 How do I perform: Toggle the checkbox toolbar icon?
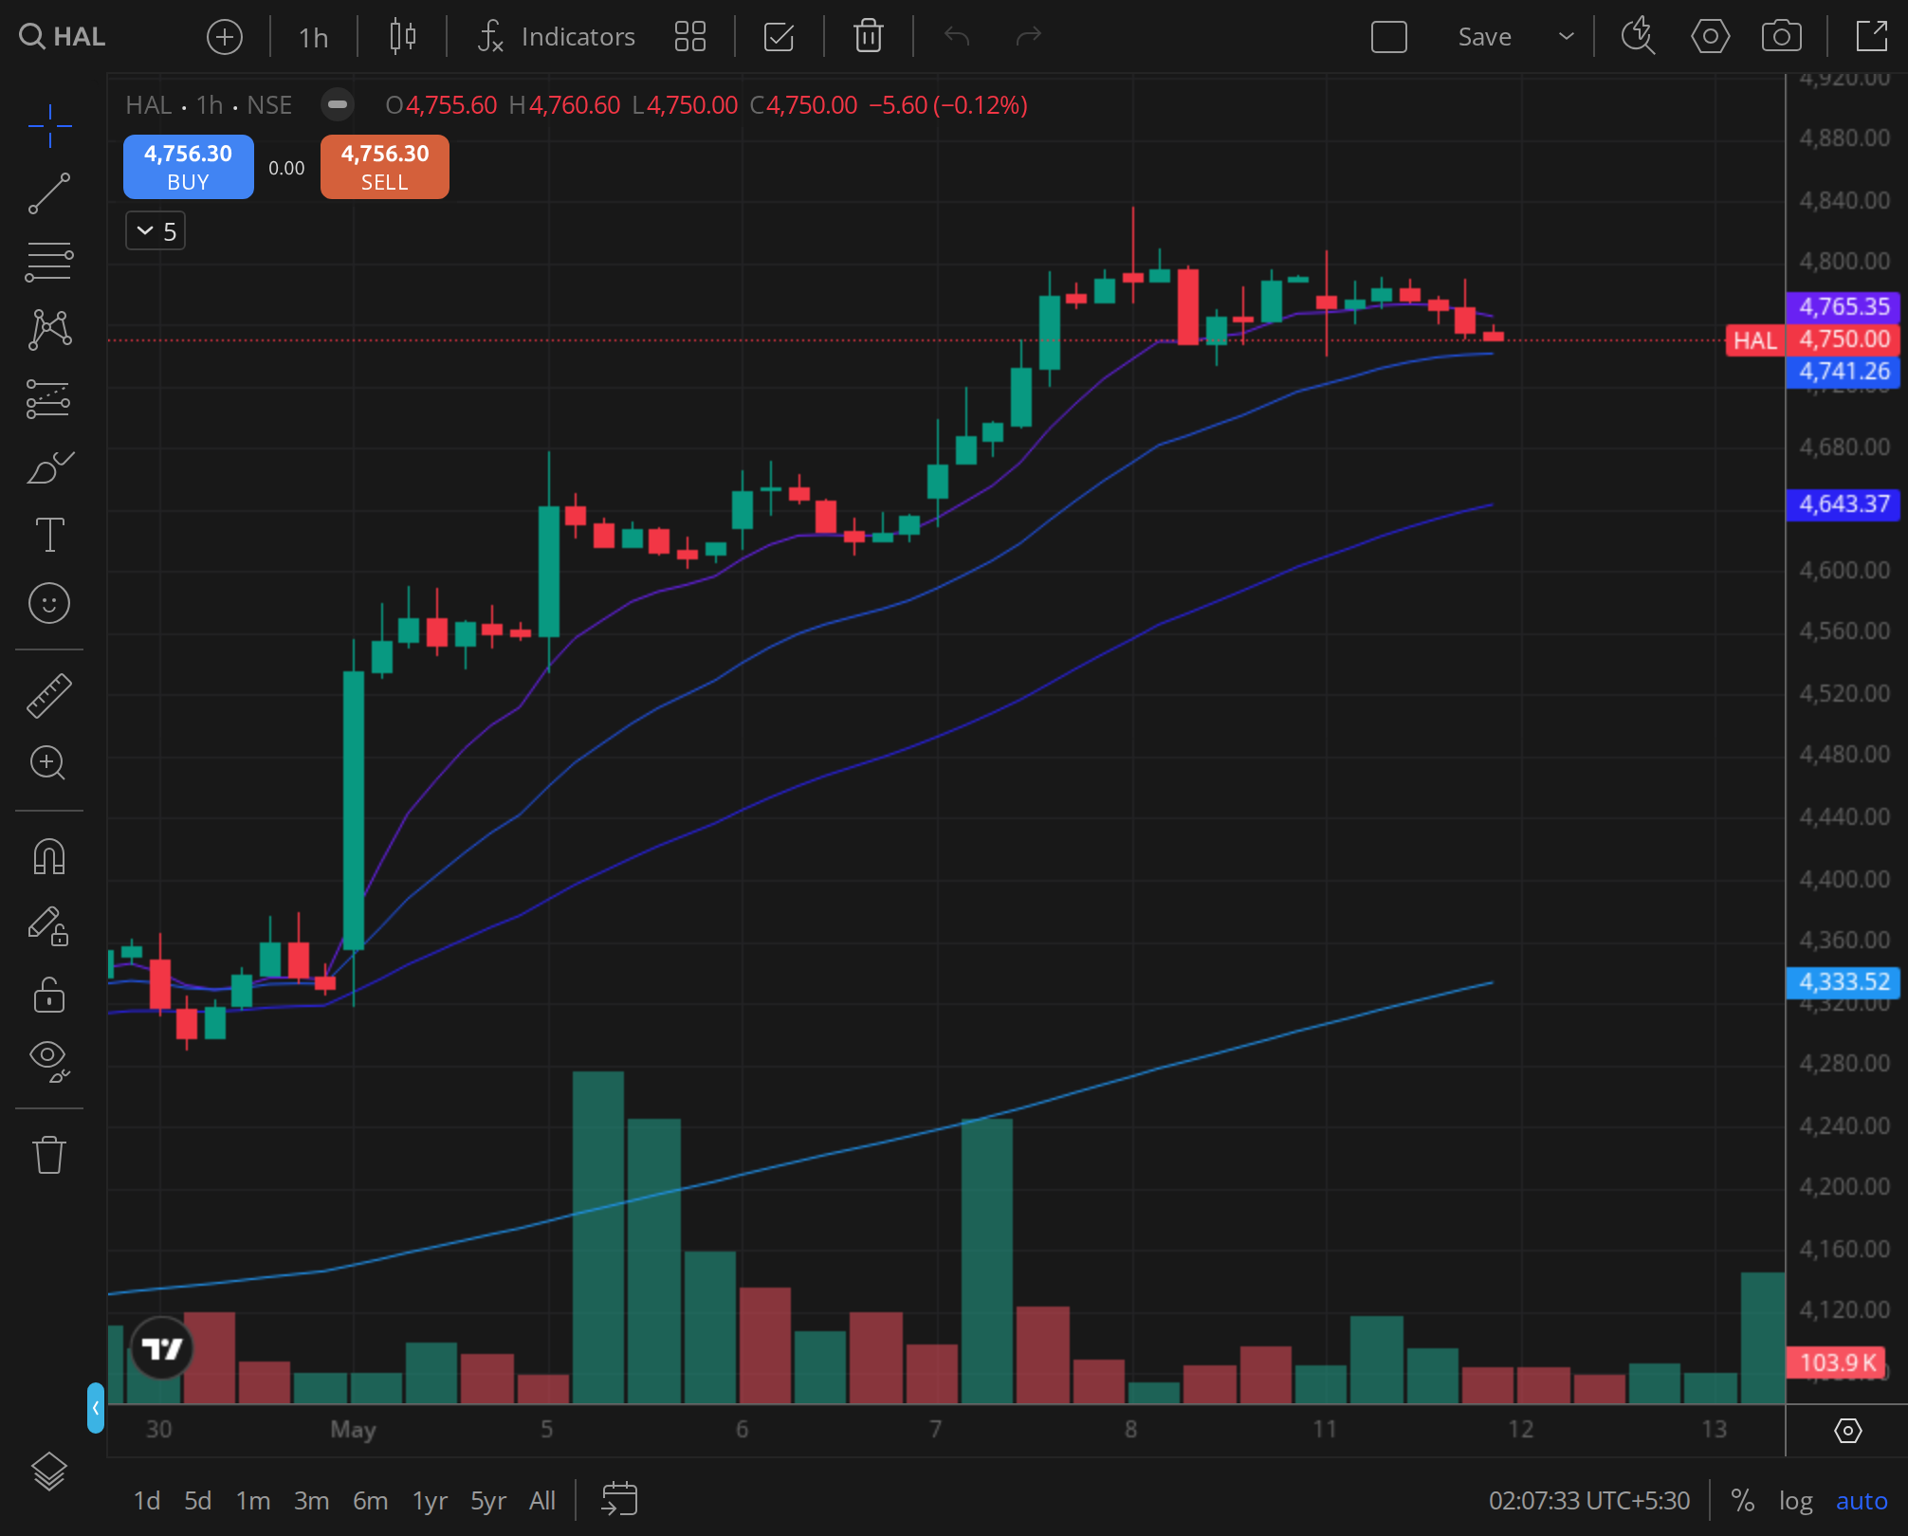pyautogui.click(x=779, y=37)
